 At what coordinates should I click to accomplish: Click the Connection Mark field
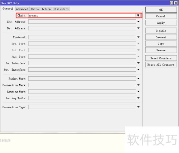tap(82, 85)
